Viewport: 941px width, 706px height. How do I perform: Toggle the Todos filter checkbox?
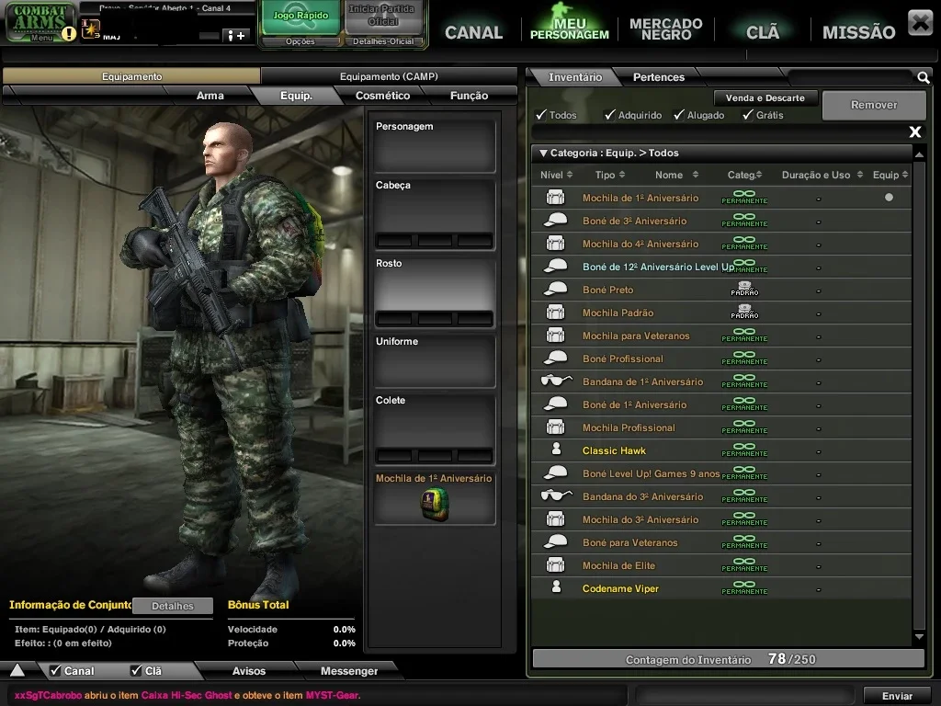pyautogui.click(x=541, y=115)
